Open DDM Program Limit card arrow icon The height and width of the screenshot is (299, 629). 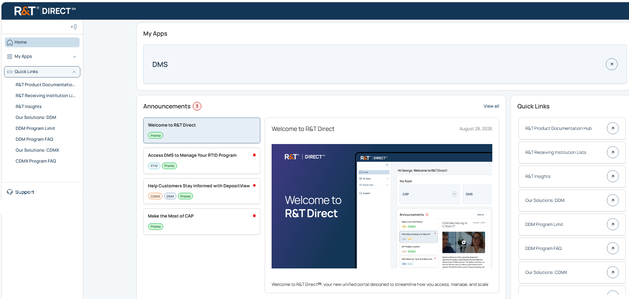(x=613, y=224)
